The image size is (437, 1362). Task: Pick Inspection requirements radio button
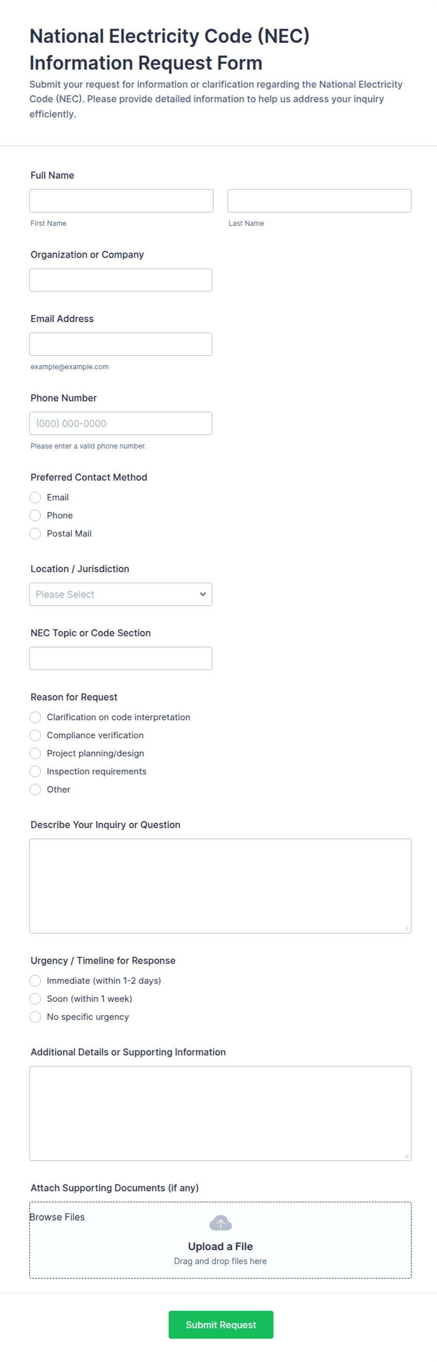point(35,772)
